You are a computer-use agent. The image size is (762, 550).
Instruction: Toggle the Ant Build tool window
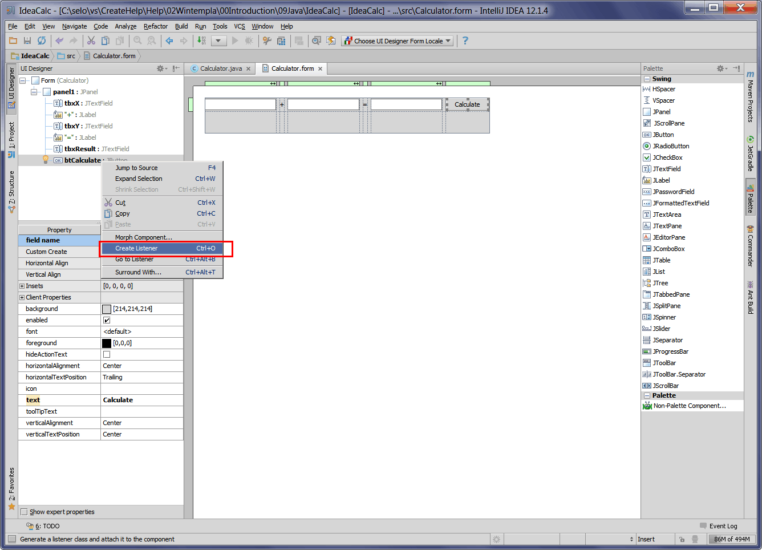click(751, 297)
